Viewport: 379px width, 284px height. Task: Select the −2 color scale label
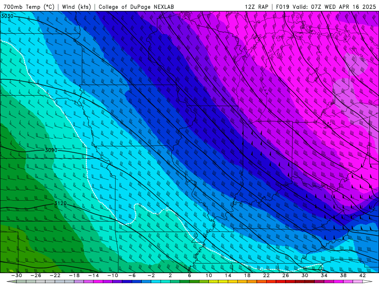pos(151,275)
